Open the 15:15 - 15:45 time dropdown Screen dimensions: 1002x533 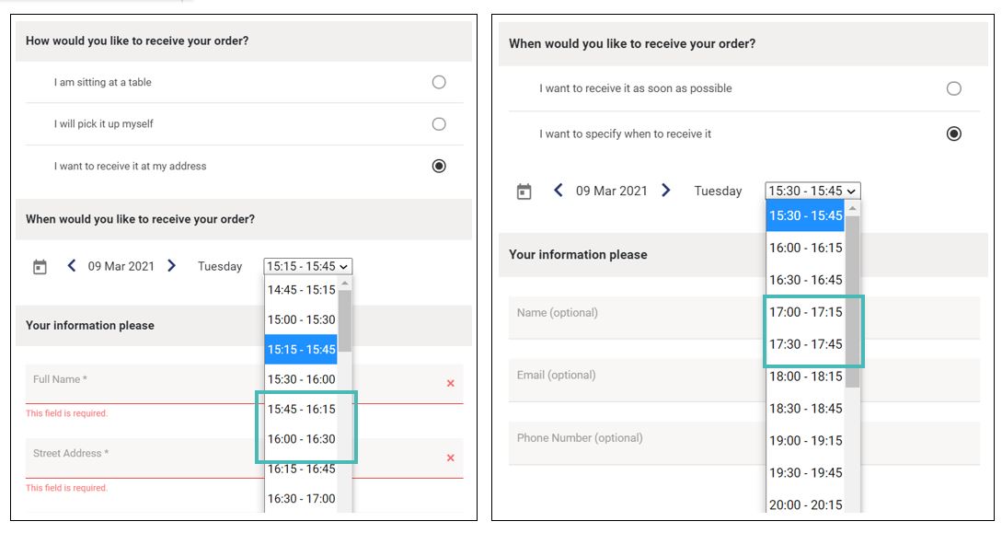307,266
